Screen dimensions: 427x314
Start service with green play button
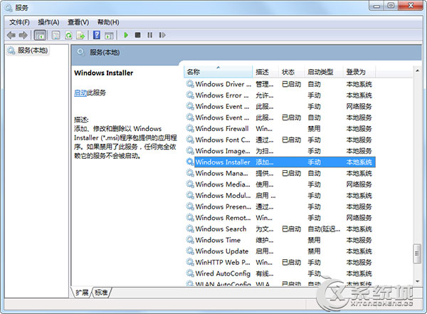[126, 35]
